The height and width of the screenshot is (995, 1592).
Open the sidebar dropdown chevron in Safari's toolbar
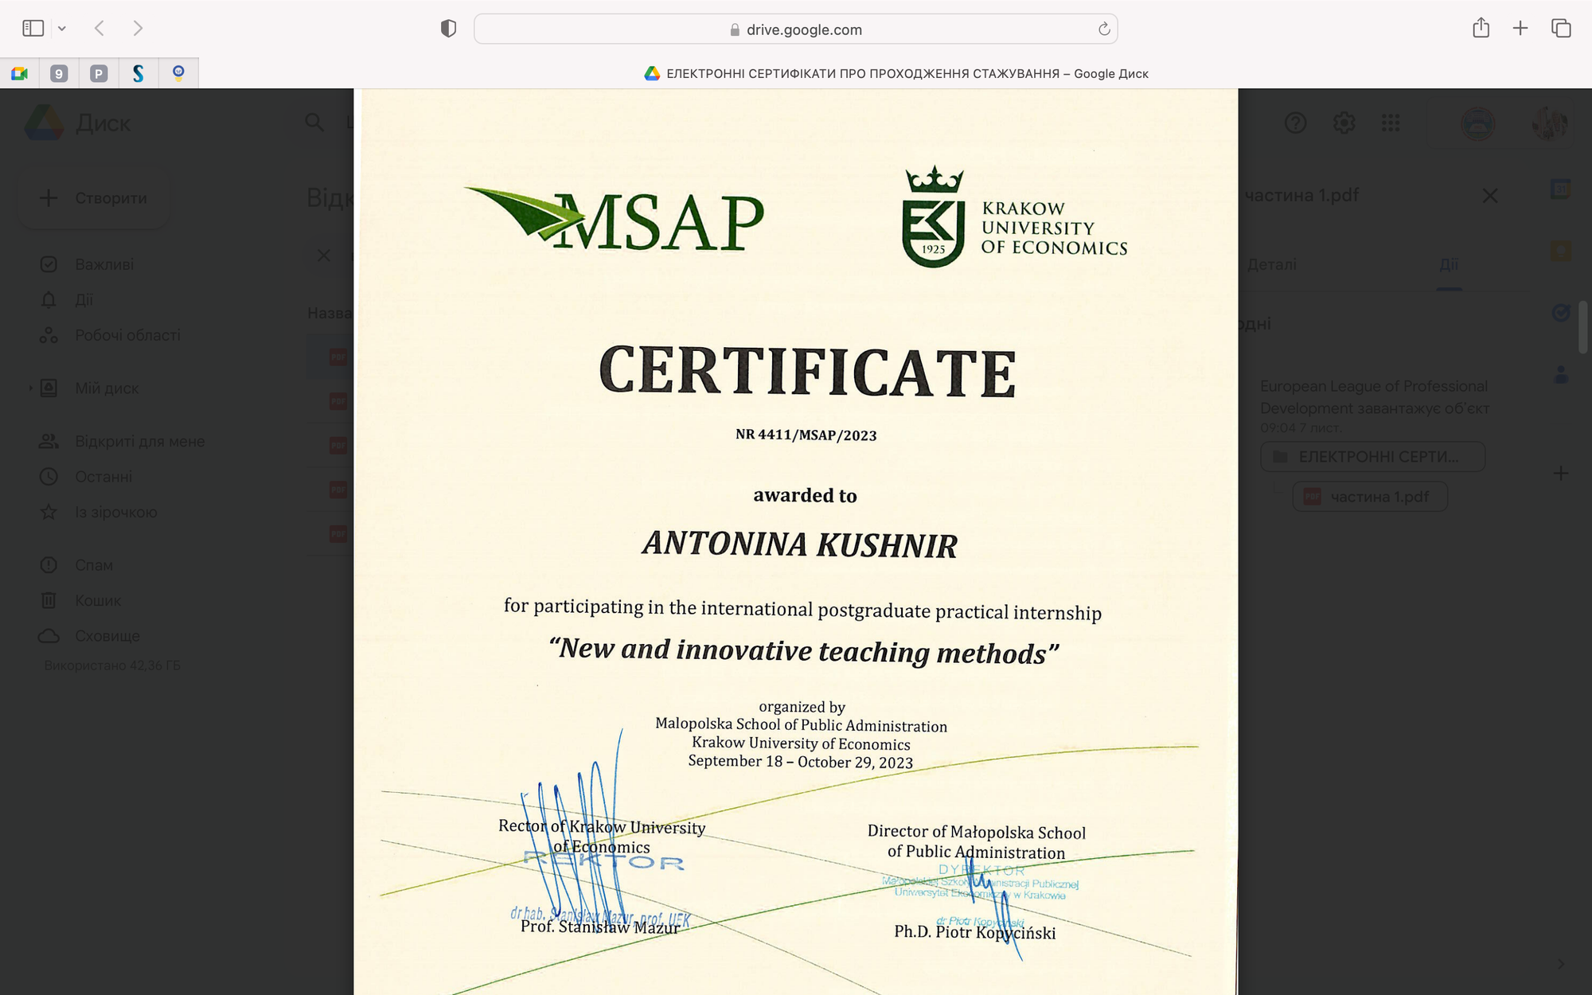point(62,29)
